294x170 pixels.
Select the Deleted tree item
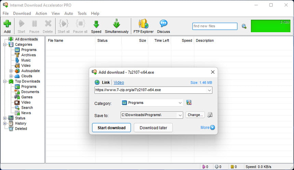click(21, 129)
